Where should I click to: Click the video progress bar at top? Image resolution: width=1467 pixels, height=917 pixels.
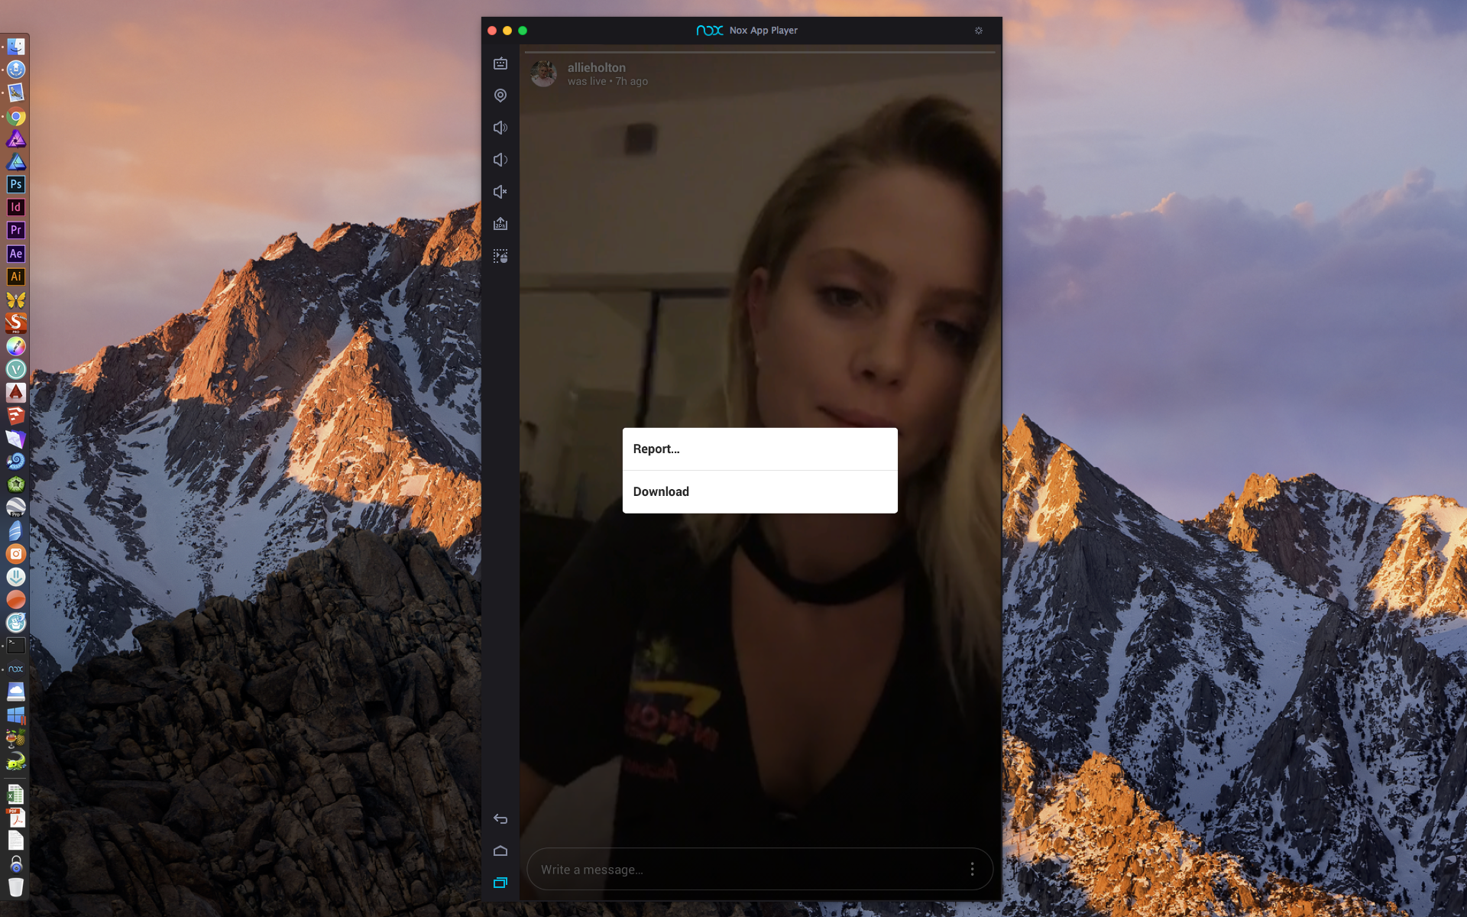pos(759,52)
